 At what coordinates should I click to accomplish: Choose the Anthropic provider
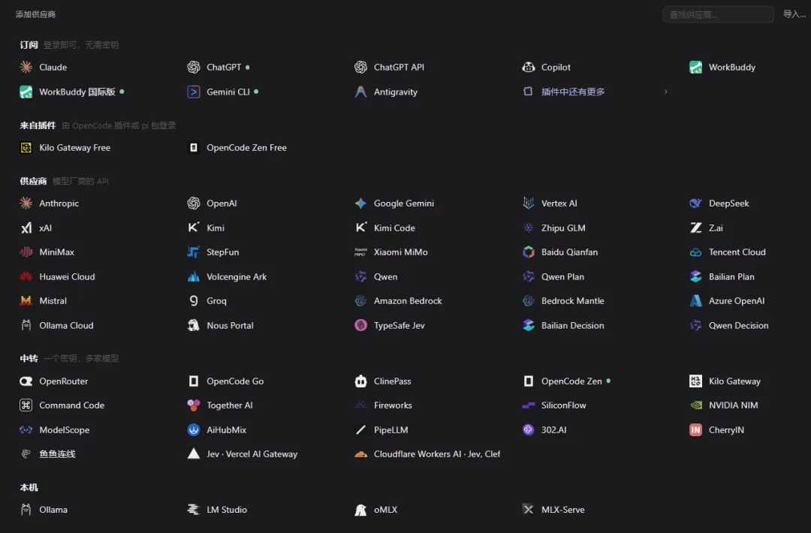(49, 203)
